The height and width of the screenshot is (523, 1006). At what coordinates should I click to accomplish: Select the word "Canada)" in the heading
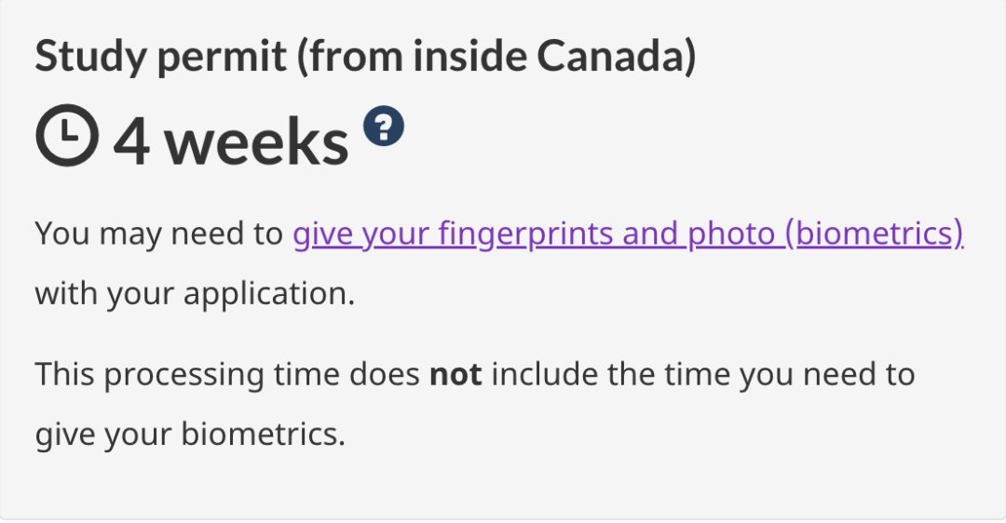pos(617,56)
